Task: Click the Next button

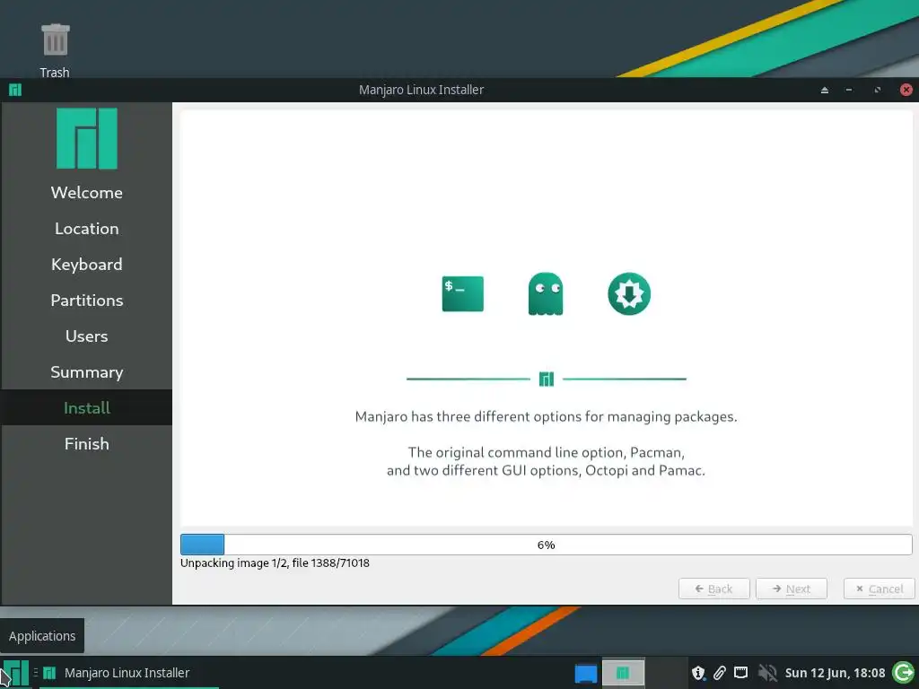Action: click(x=792, y=589)
